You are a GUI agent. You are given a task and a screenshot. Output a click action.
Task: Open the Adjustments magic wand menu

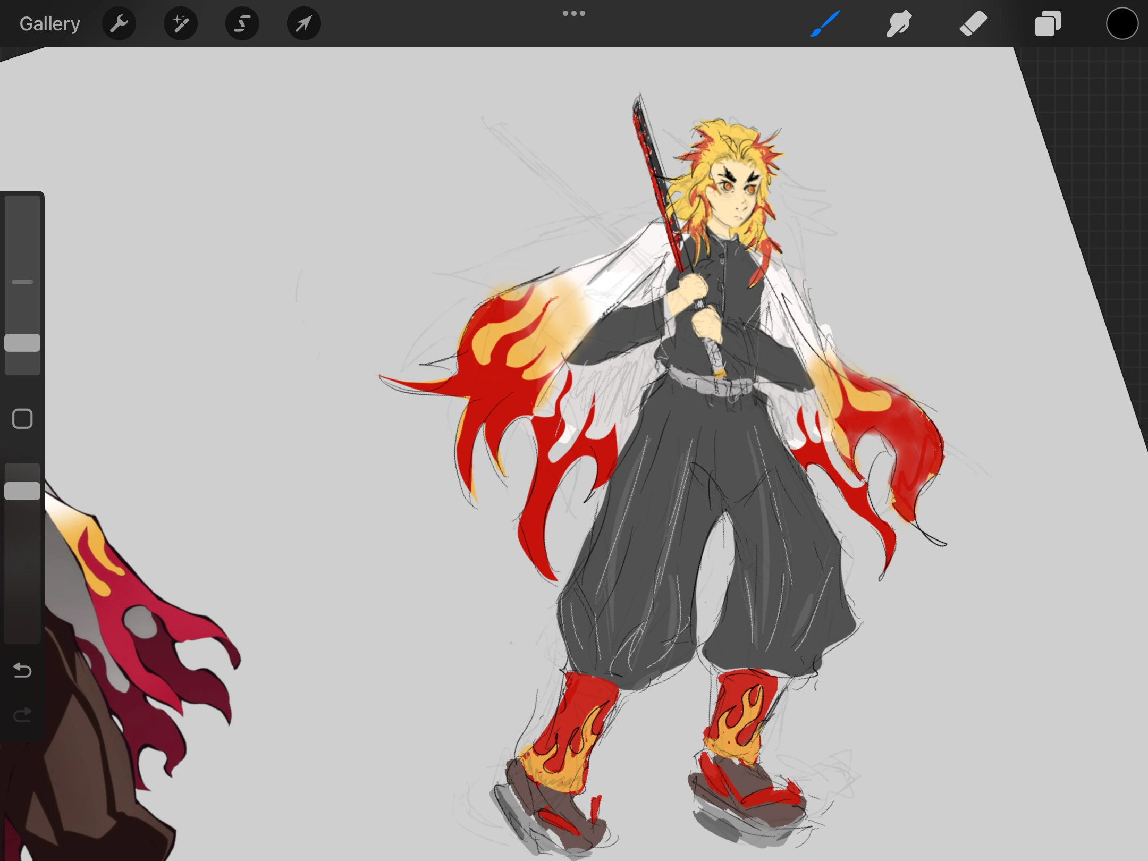[181, 23]
